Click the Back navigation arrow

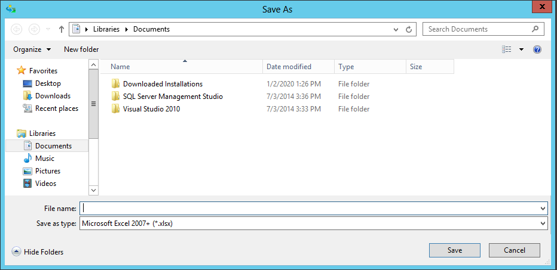(17, 29)
